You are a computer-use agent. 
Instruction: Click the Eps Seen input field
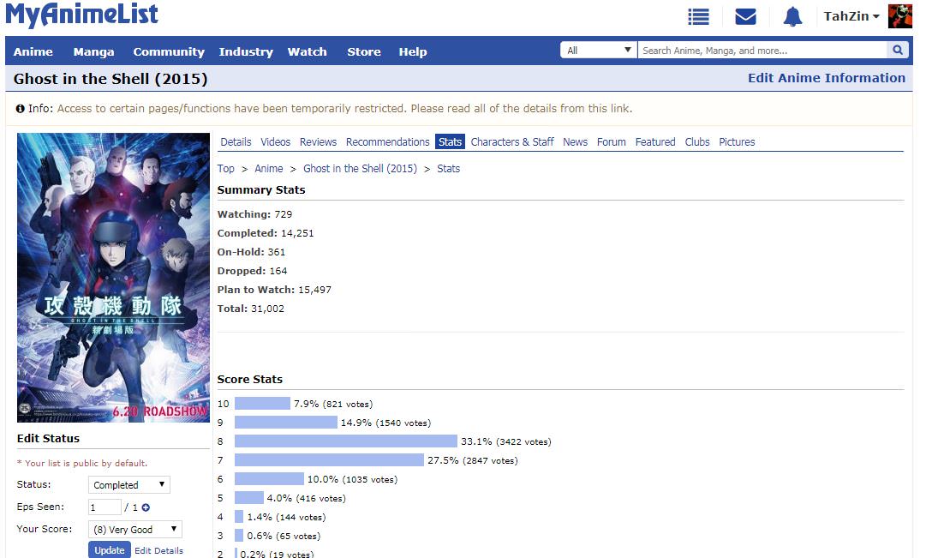tap(105, 507)
